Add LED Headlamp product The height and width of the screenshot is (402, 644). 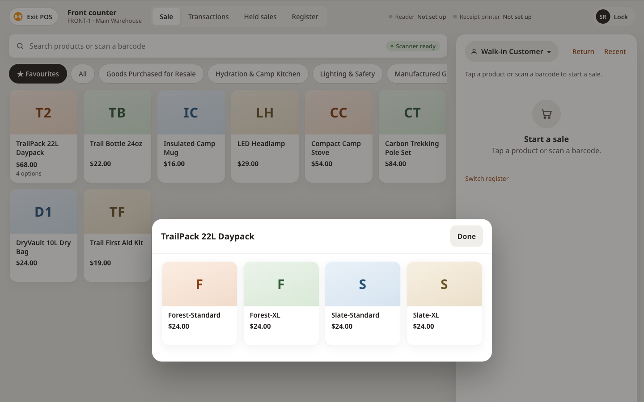coord(265,136)
